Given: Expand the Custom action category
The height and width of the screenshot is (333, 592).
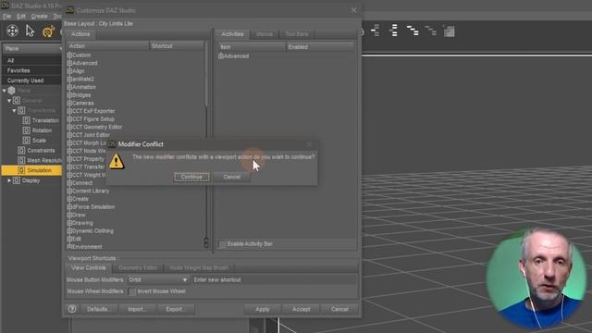Looking at the screenshot, I should (x=69, y=55).
